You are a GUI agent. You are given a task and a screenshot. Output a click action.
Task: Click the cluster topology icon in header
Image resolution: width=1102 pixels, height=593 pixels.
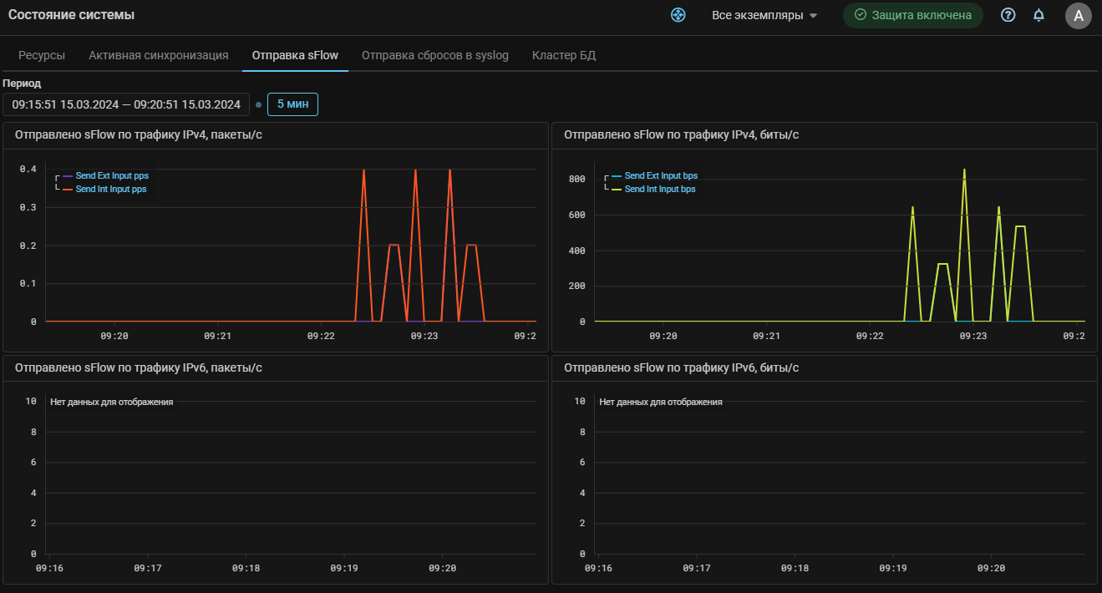(x=678, y=15)
